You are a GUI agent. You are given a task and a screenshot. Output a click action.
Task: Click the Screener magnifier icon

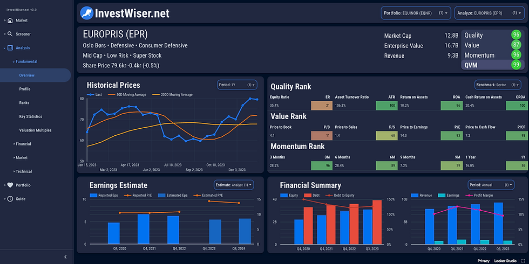pos(10,34)
